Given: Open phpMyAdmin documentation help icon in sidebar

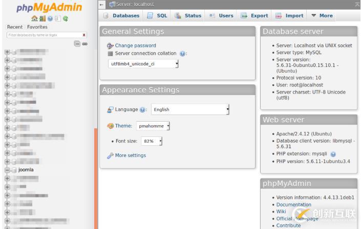Looking at the screenshot, I should click(x=50, y=18).
